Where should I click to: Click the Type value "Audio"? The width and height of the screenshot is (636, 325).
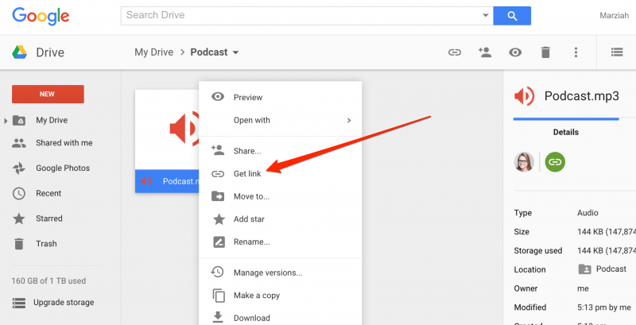click(588, 213)
